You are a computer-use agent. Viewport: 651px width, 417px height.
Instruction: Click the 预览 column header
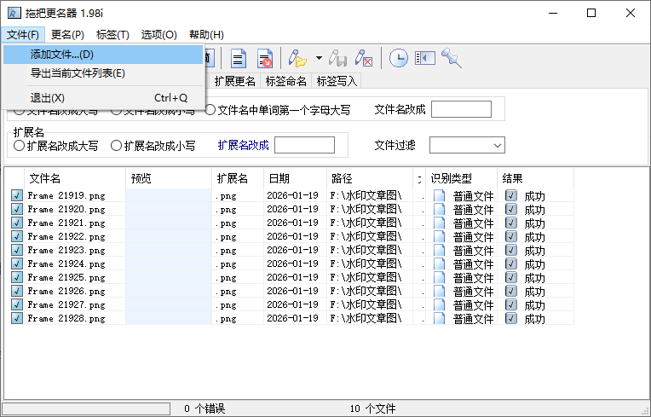coord(169,178)
